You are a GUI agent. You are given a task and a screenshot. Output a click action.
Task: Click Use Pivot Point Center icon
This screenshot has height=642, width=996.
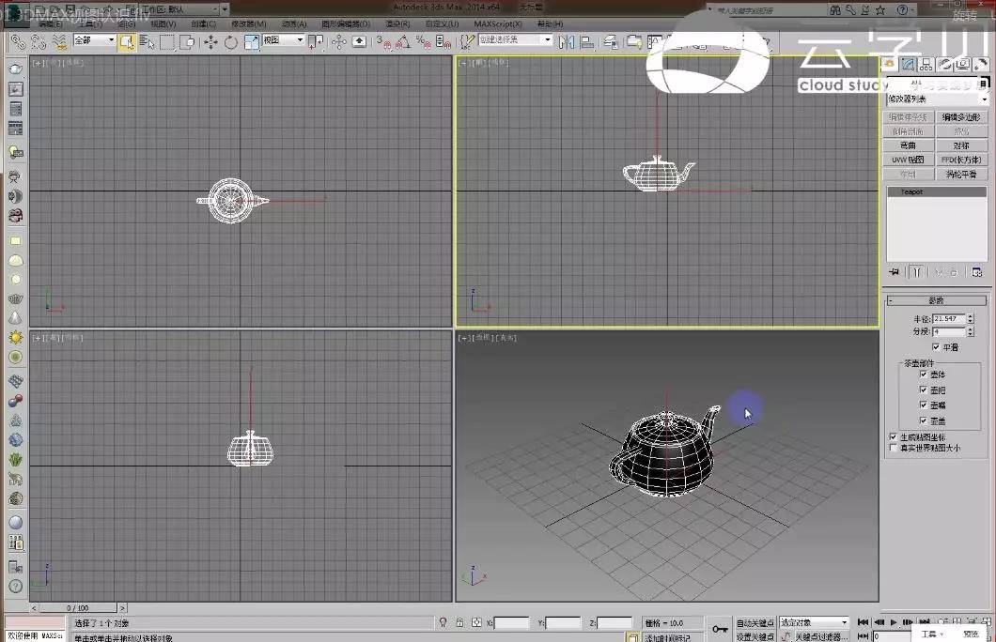tap(316, 42)
